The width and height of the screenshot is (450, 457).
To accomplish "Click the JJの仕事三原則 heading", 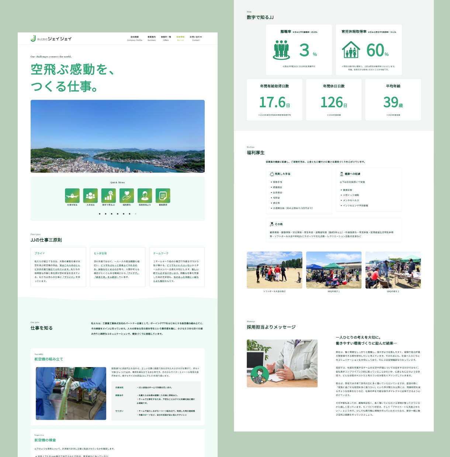I will coord(46,240).
